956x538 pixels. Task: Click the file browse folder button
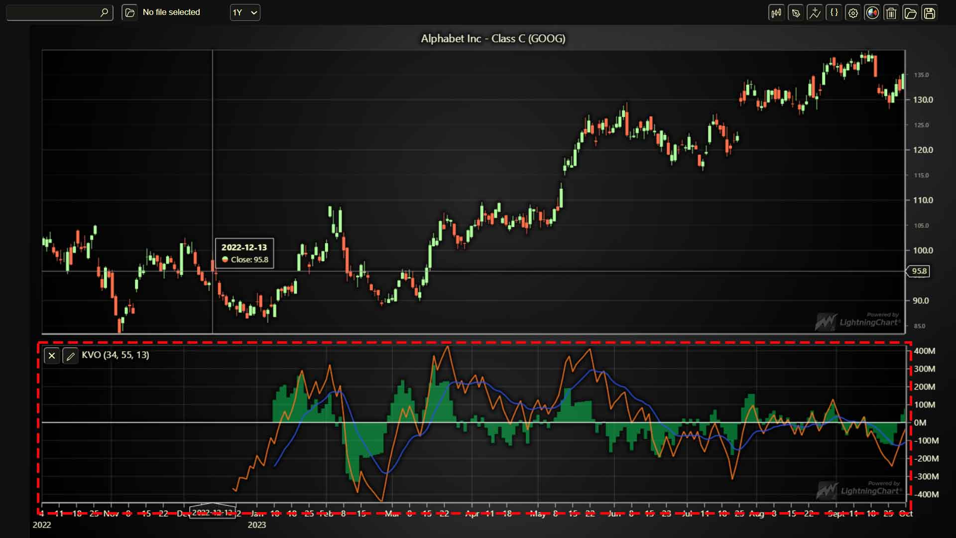click(x=129, y=12)
